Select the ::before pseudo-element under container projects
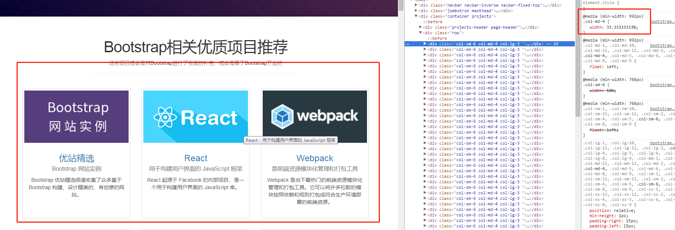The height and width of the screenshot is (230, 675). coord(433,22)
